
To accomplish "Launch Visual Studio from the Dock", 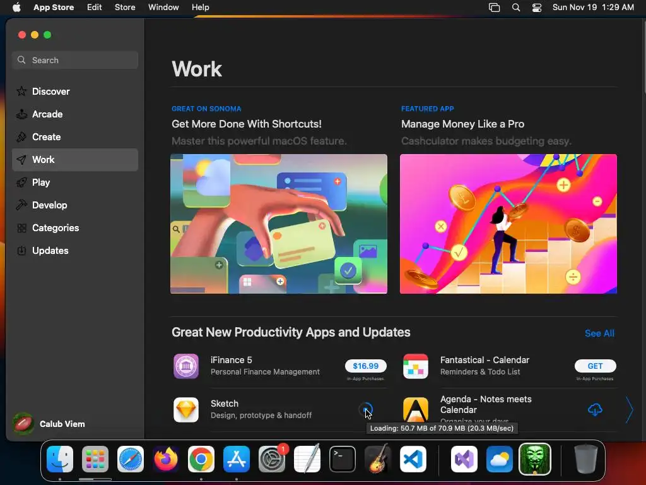I will [x=464, y=459].
